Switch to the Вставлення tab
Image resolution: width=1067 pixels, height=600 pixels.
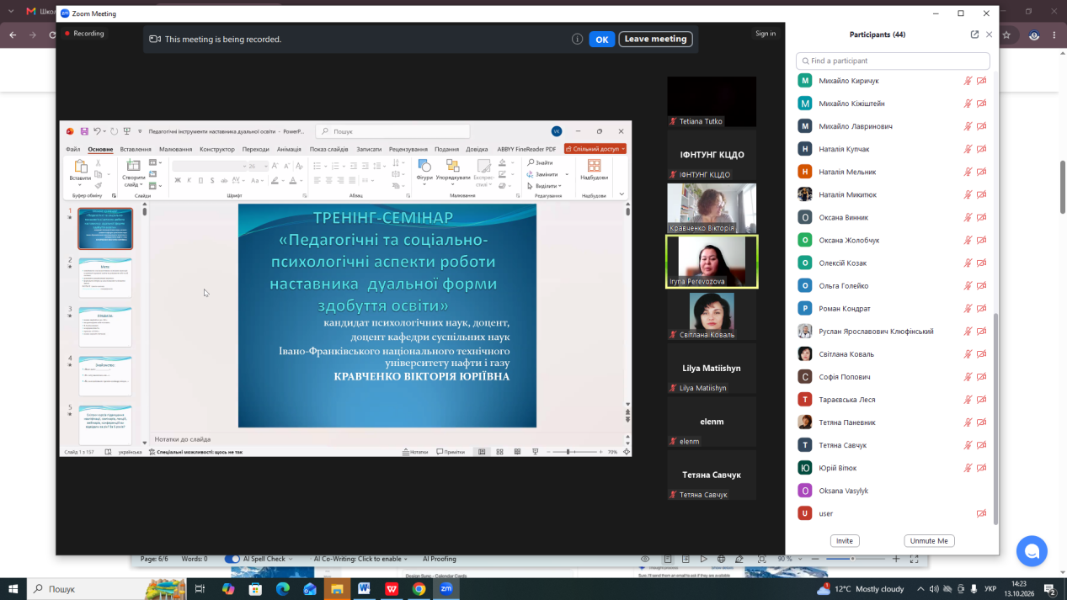[x=136, y=149]
